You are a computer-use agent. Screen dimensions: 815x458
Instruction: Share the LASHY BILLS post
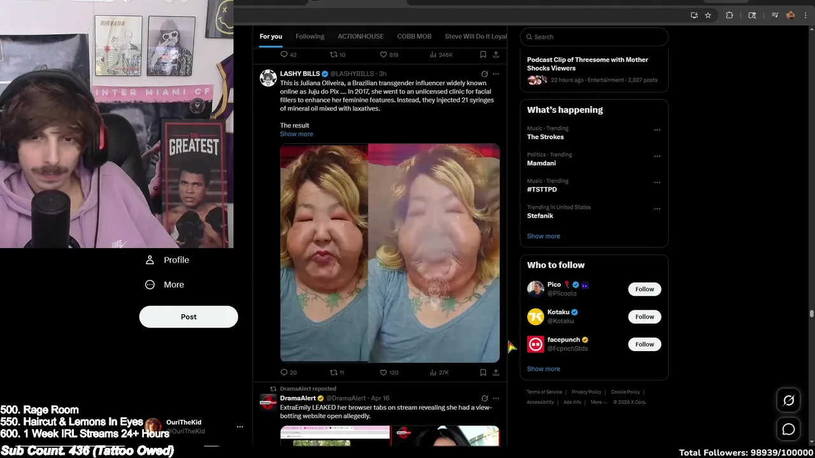(496, 372)
